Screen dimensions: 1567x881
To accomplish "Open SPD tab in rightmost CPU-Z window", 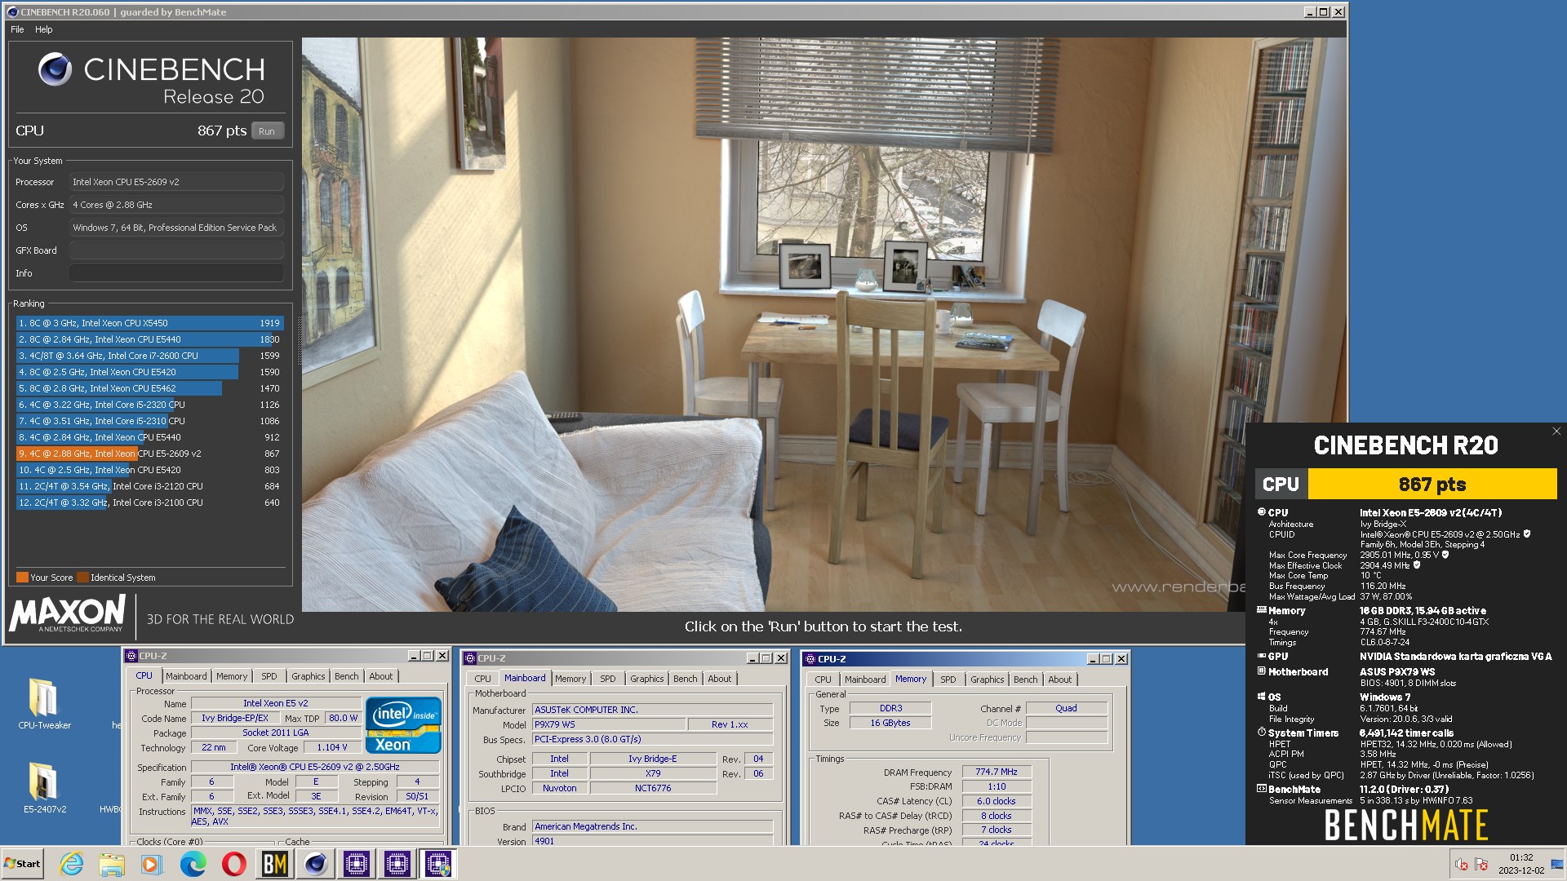I will (x=948, y=680).
